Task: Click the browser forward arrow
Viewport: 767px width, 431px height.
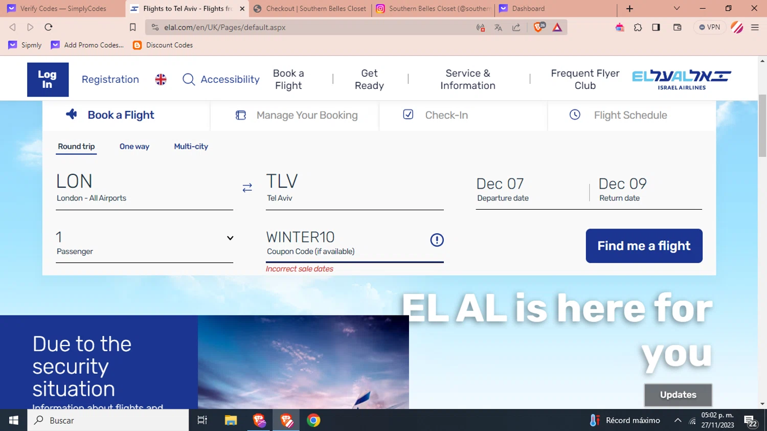Action: click(30, 27)
